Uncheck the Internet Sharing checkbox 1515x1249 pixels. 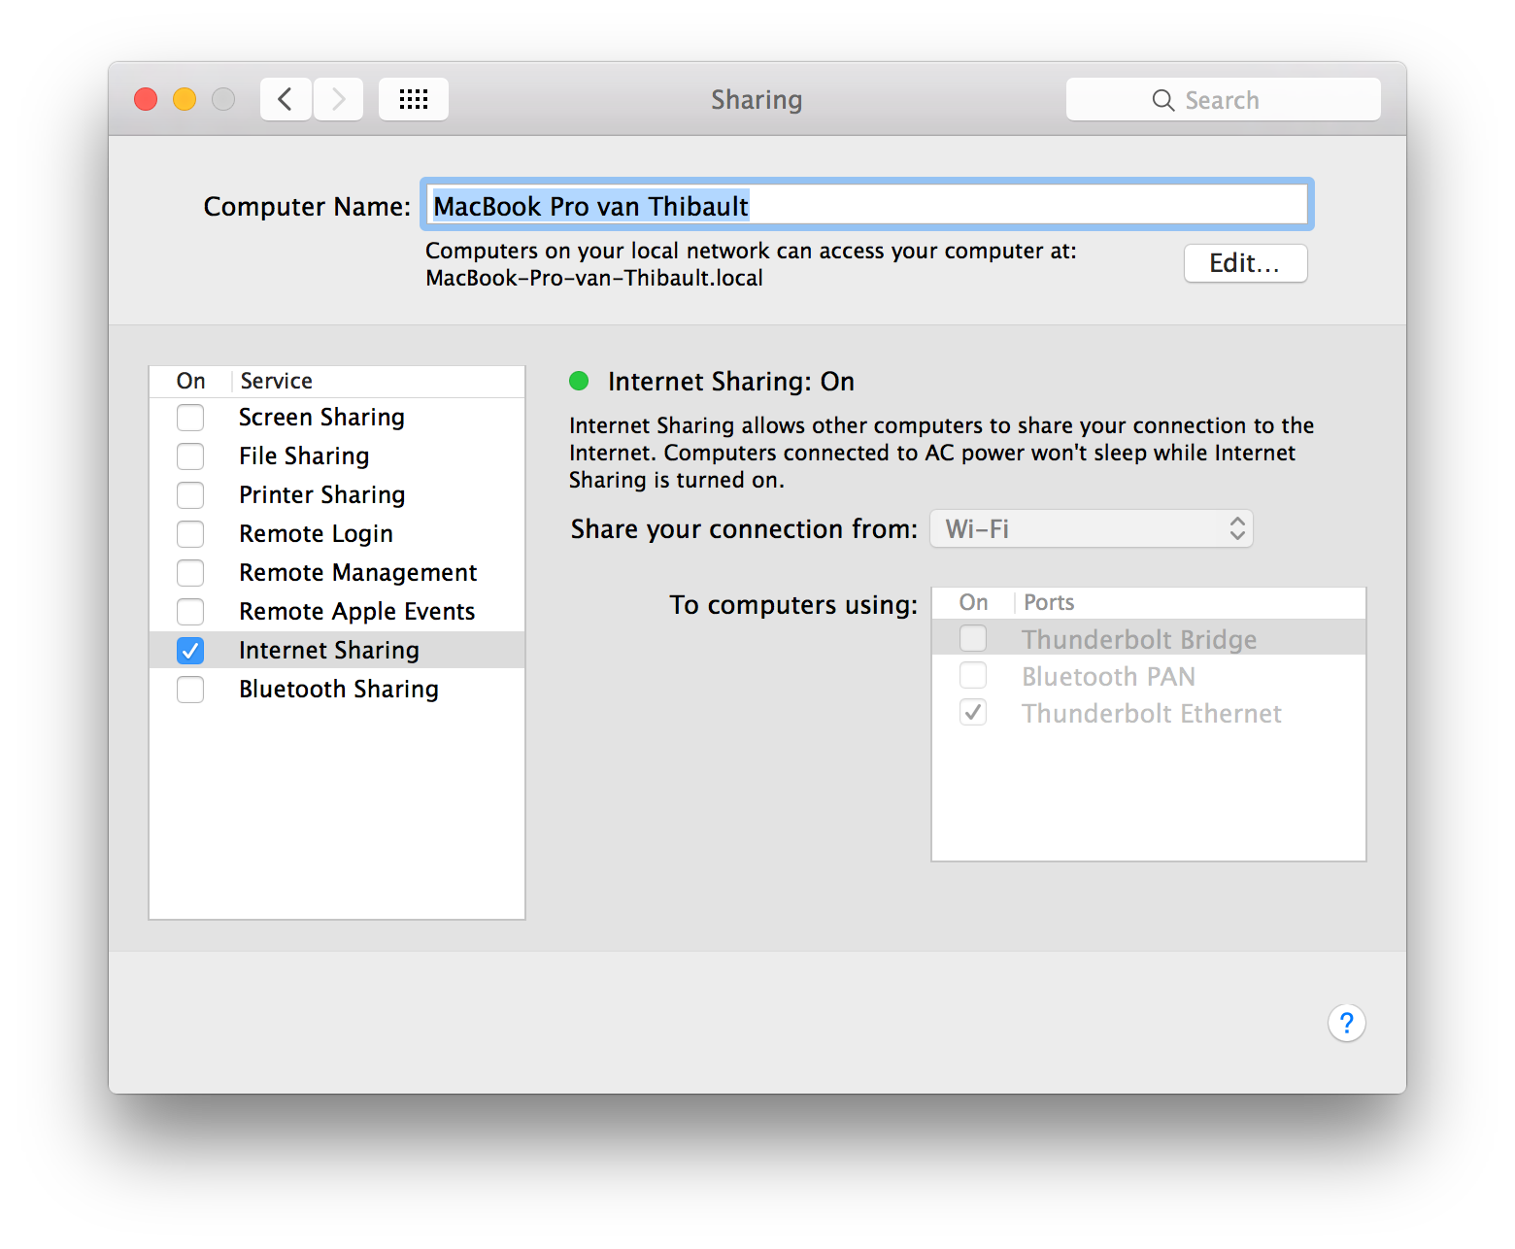pyautogui.click(x=190, y=651)
